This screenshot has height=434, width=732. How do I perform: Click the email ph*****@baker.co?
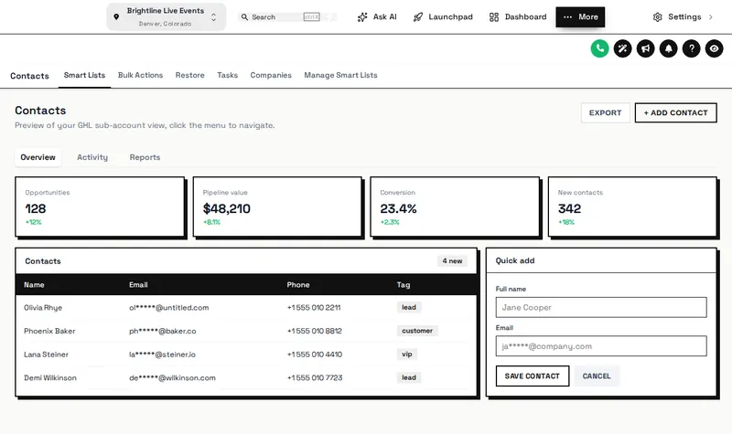(x=163, y=331)
